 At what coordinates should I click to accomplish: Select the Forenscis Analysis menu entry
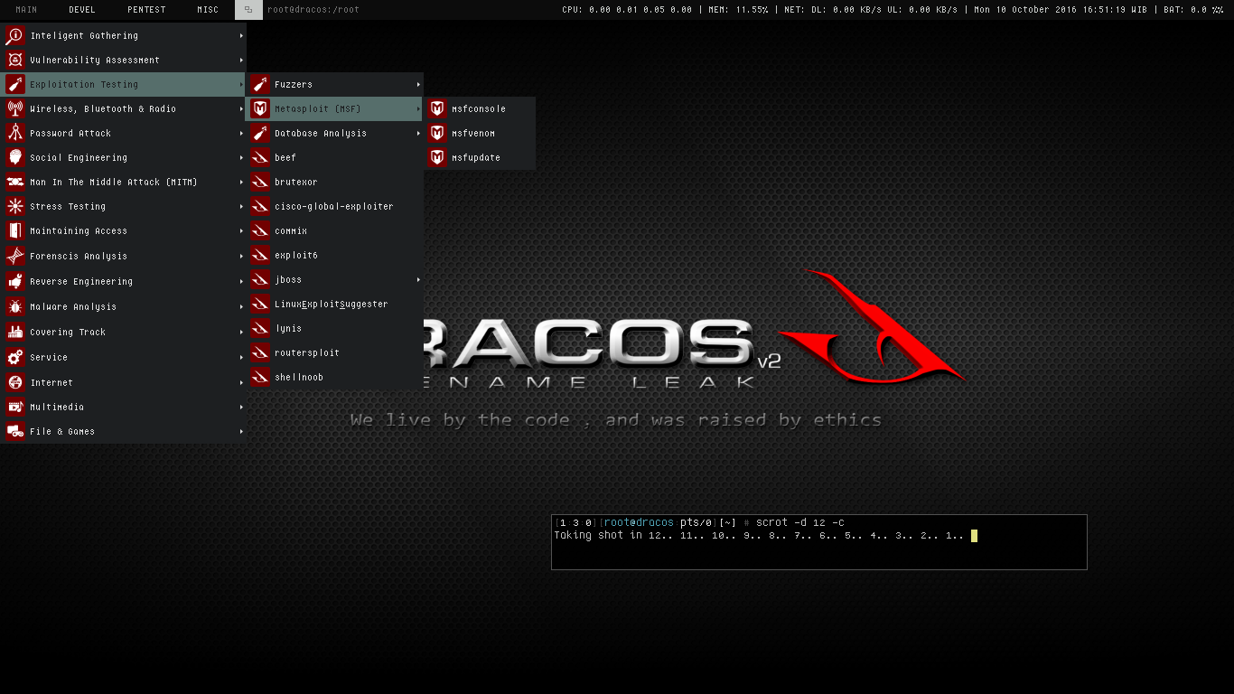pyautogui.click(x=123, y=256)
